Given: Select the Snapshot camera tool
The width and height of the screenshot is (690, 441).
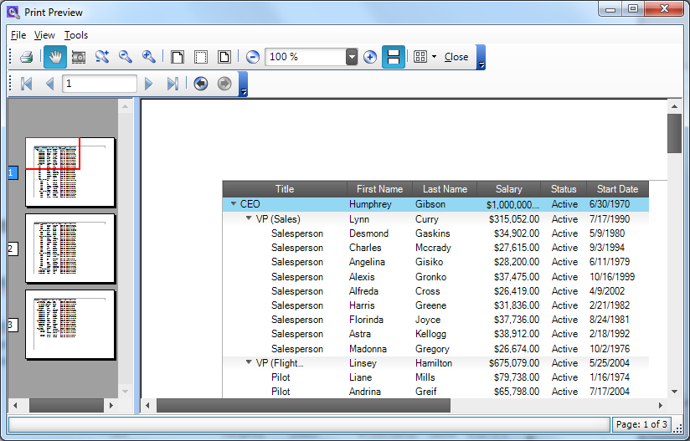Looking at the screenshot, I should [79, 57].
